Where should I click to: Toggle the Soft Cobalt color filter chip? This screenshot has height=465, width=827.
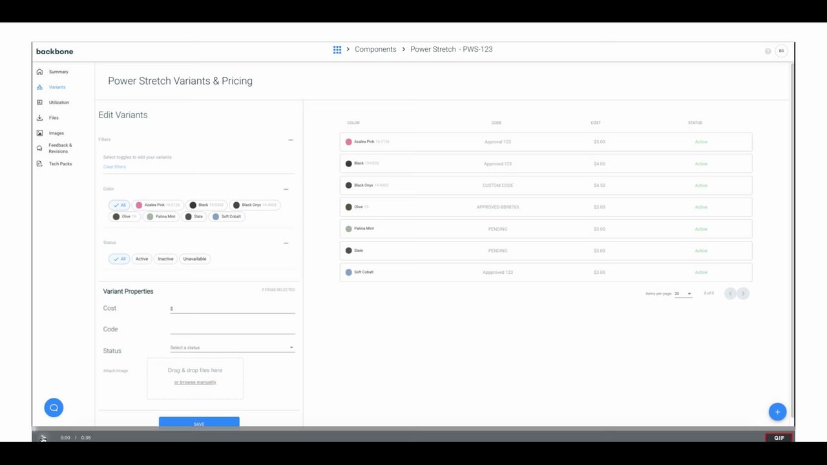[227, 216]
